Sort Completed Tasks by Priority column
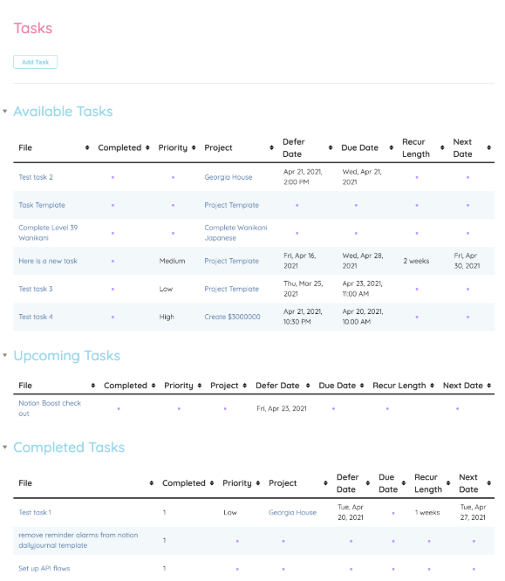505x581 pixels. 258,482
